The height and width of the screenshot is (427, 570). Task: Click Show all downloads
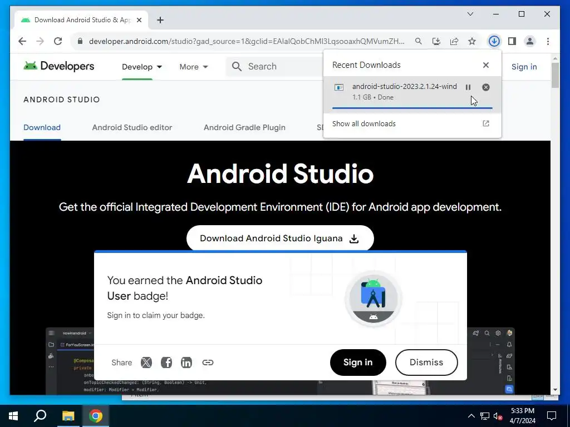(x=364, y=124)
